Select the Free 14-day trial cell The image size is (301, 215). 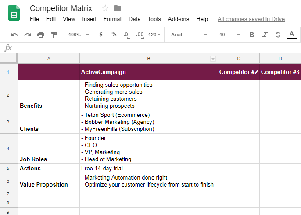click(149, 168)
